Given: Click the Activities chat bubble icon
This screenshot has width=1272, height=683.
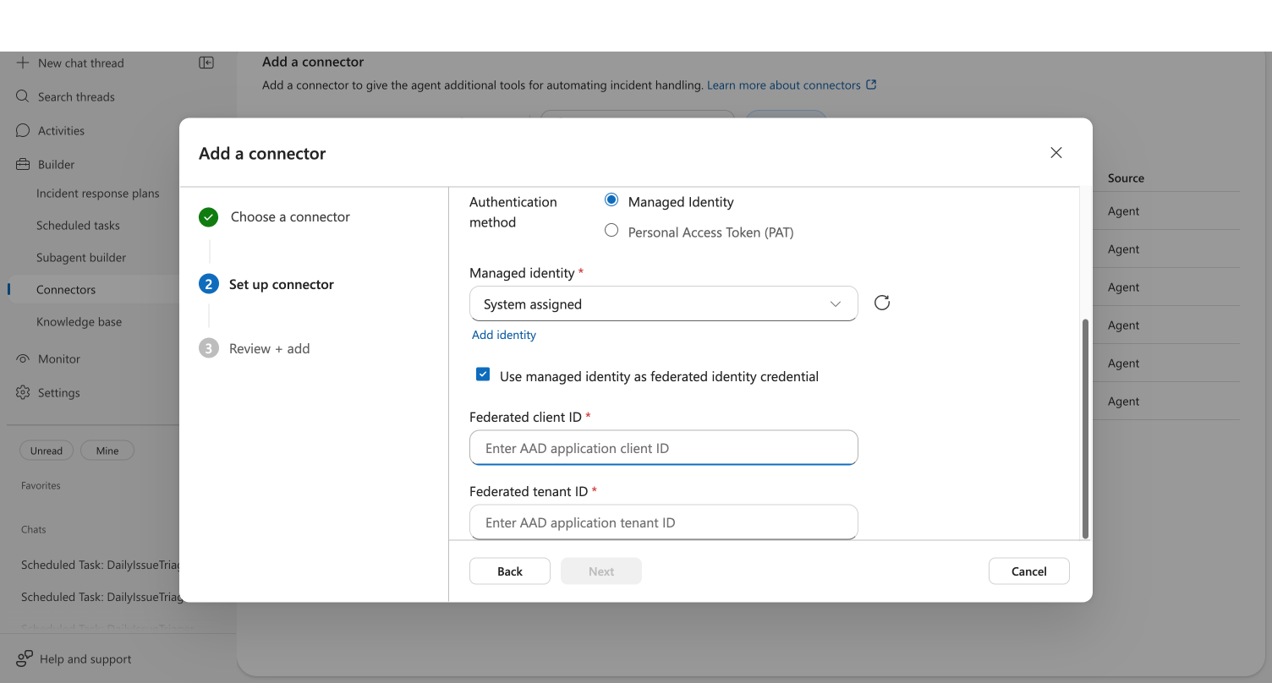Looking at the screenshot, I should point(23,130).
